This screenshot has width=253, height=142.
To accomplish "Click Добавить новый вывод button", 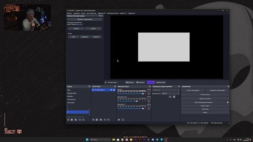I will pyautogui.click(x=85, y=19).
